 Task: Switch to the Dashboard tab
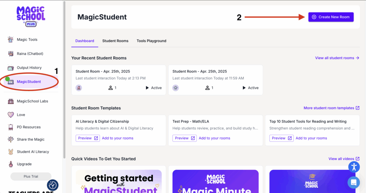(x=85, y=41)
